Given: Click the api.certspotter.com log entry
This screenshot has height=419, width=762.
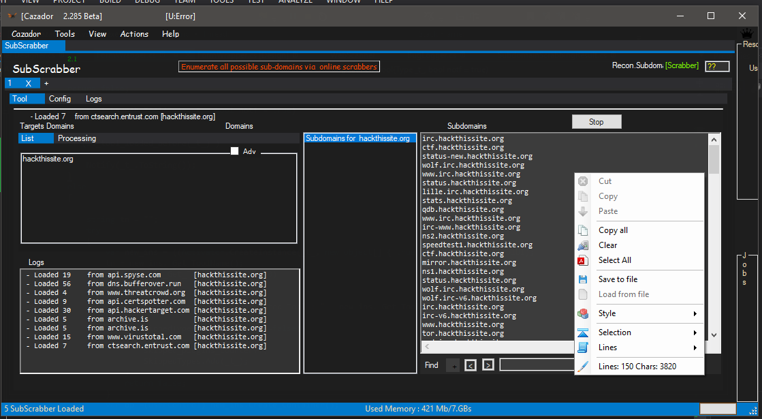Looking at the screenshot, I should pyautogui.click(x=146, y=302).
